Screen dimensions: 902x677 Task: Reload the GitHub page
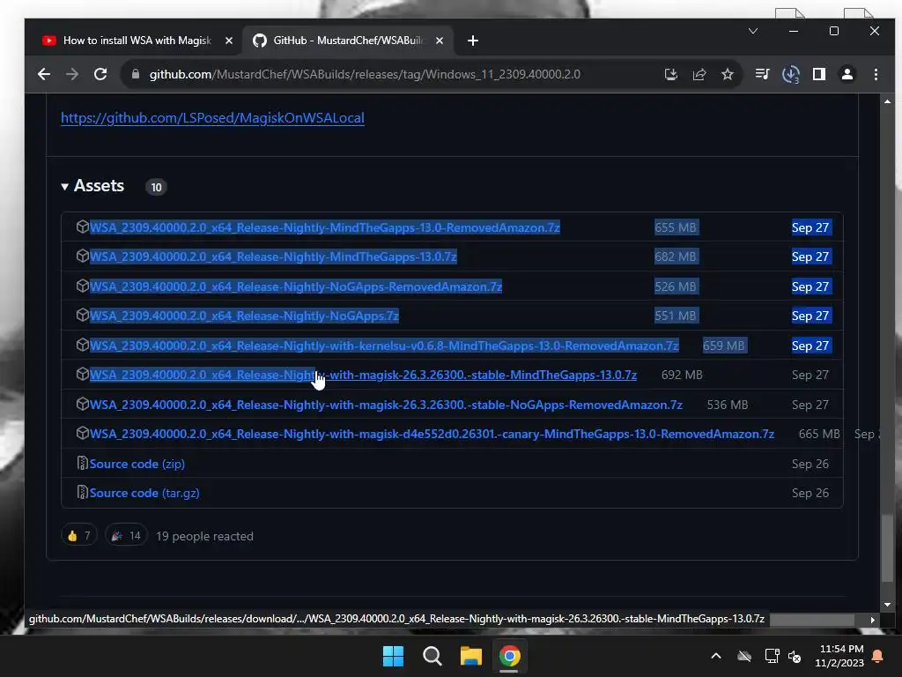point(100,74)
